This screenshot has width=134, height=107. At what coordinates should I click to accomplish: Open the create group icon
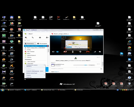(x=40, y=37)
